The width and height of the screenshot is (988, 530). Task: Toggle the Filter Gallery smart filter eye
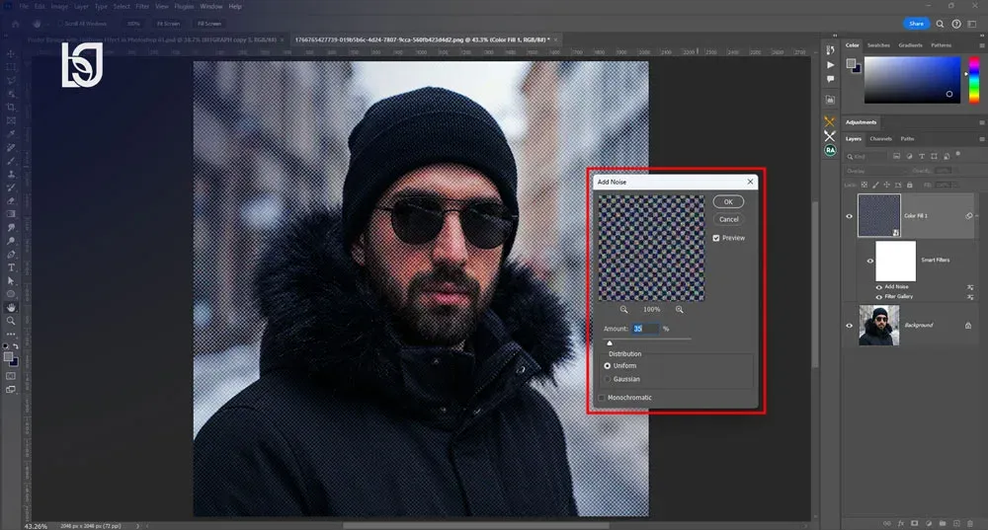pos(878,296)
